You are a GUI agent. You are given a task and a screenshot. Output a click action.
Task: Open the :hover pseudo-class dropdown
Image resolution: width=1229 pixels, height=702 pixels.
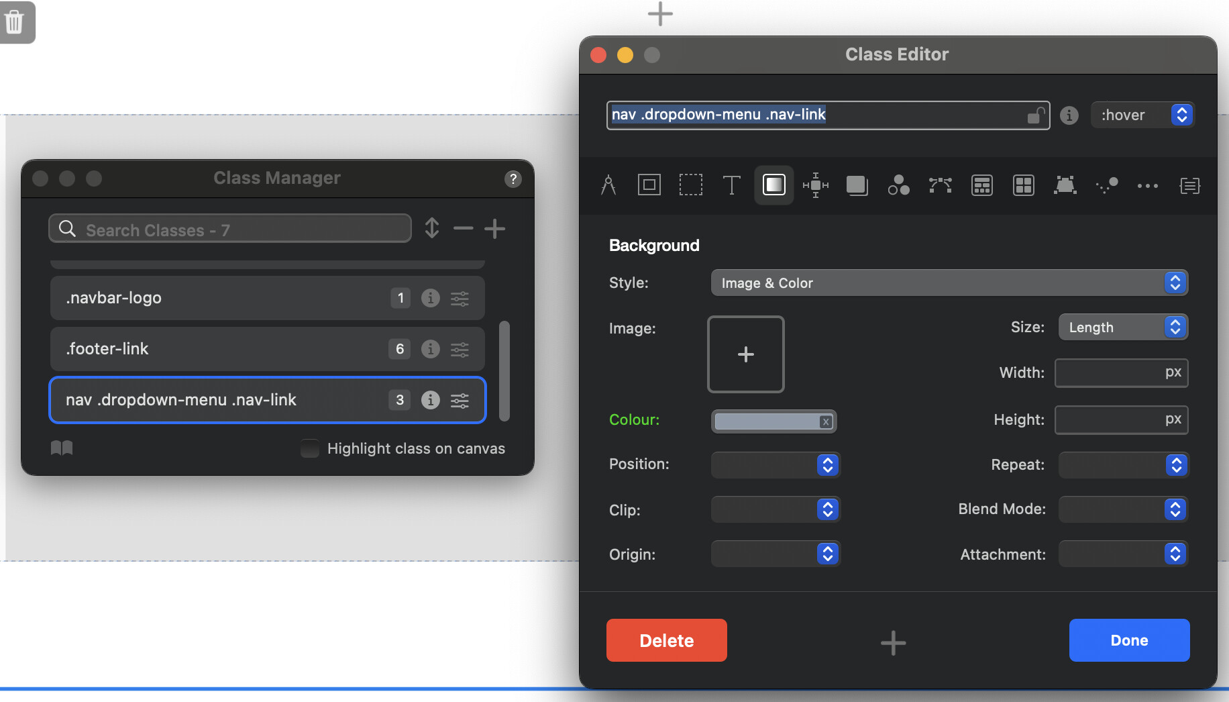1143,115
